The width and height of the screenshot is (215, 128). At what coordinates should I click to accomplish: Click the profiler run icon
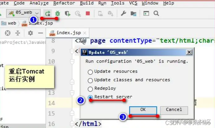[78, 14]
